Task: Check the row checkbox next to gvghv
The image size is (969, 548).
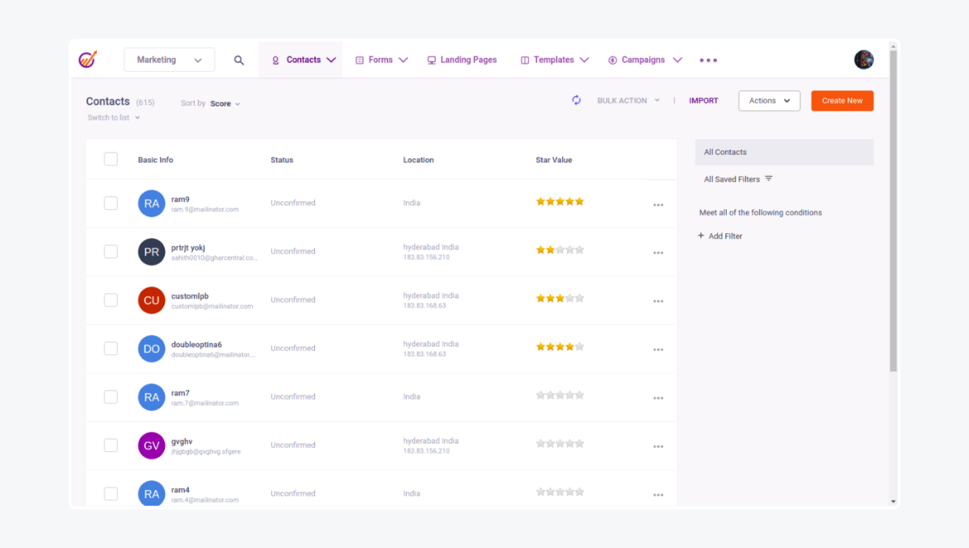Action: 111,445
